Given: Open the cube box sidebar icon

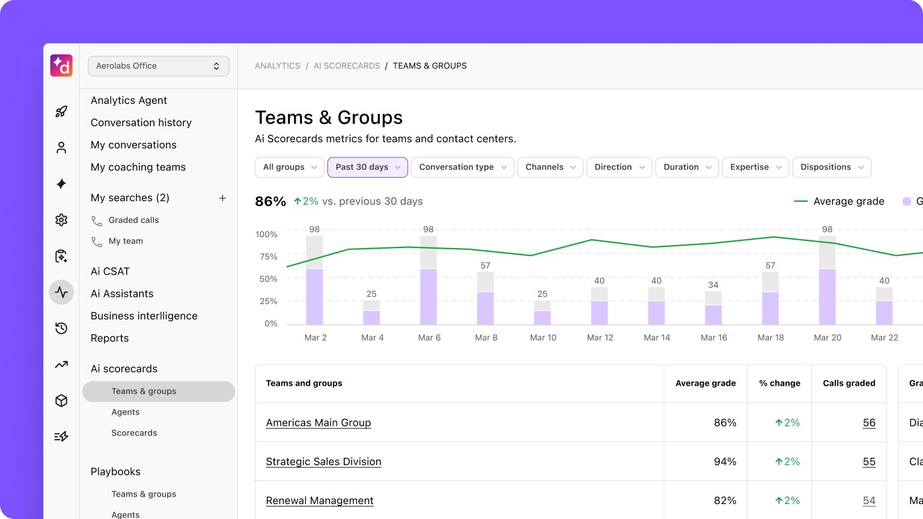Looking at the screenshot, I should pos(61,401).
